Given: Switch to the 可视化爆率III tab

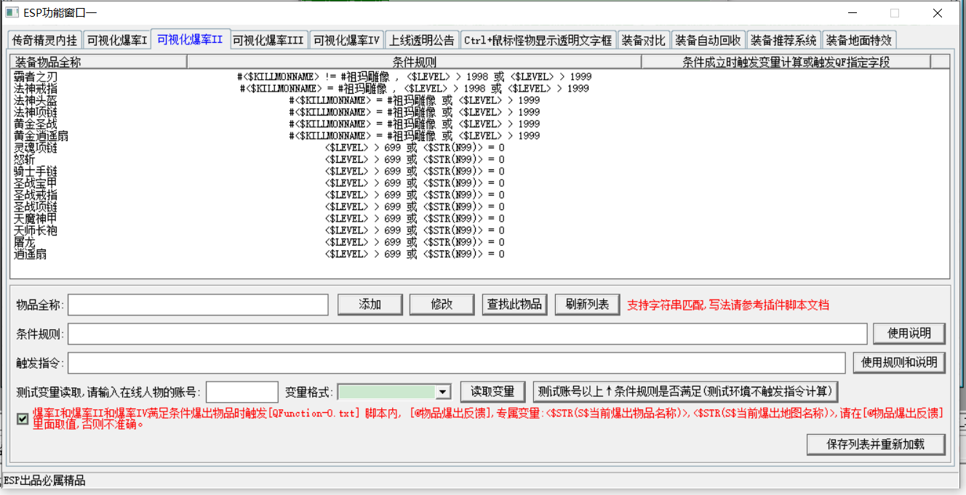Looking at the screenshot, I should click(268, 40).
